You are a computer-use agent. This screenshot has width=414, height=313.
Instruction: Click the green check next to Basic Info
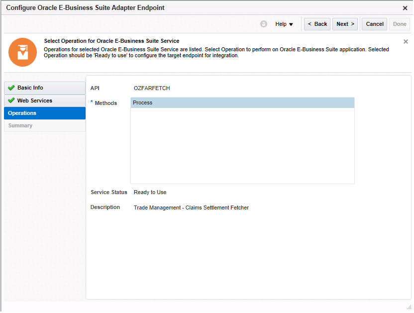coord(11,88)
